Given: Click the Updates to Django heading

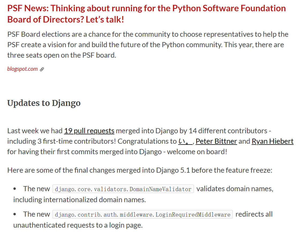Looking at the screenshot, I should tap(44, 103).
